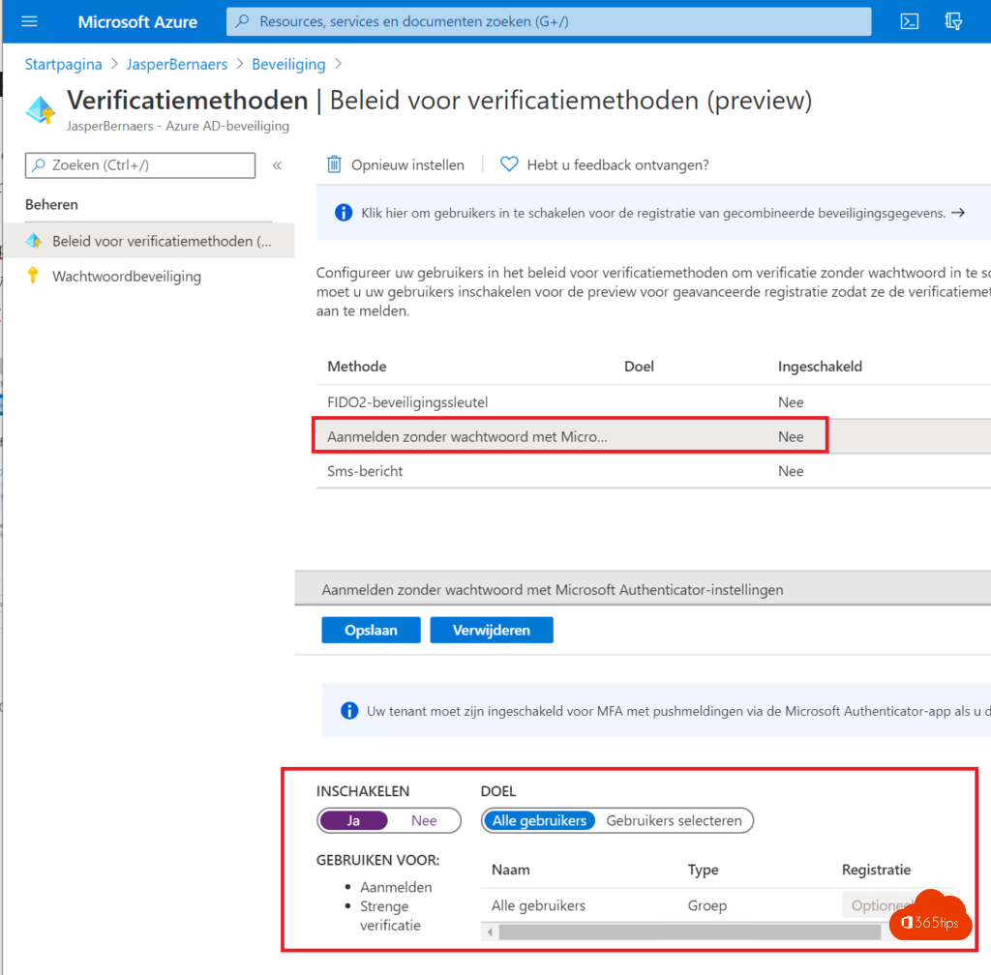Viewport: 991px width, 975px height.
Task: Click the info icon in the MFA notice
Action: click(x=349, y=711)
